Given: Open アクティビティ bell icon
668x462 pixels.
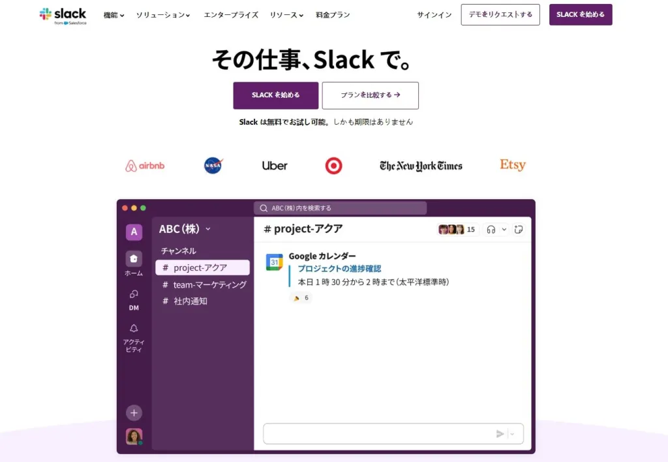Looking at the screenshot, I should click(x=134, y=328).
